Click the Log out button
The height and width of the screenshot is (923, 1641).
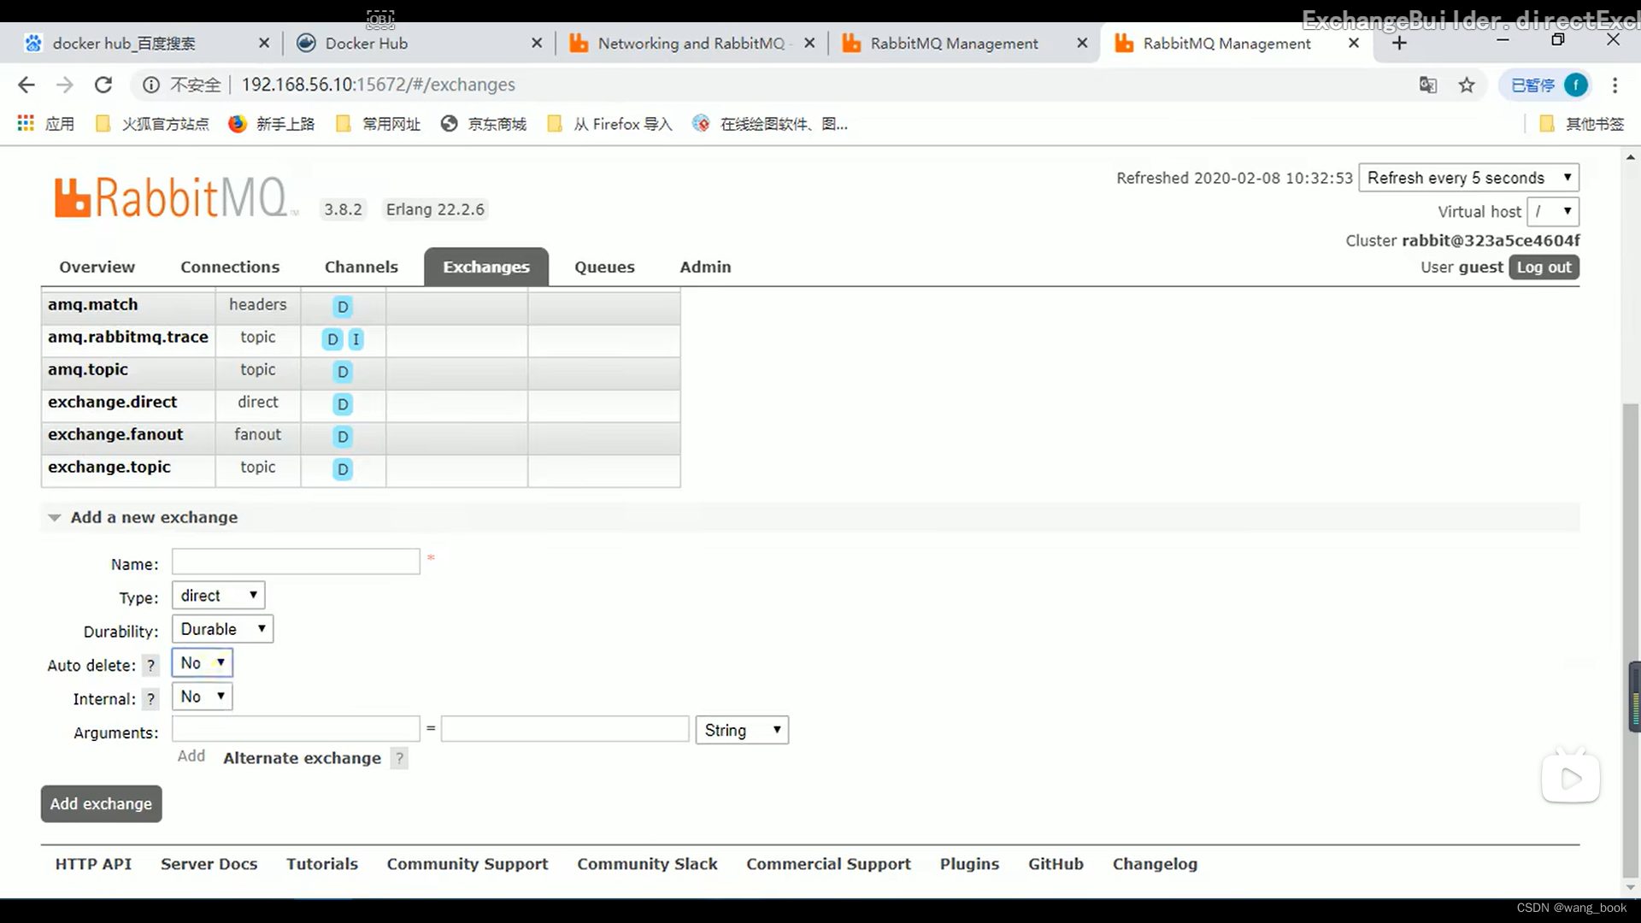[1544, 267]
